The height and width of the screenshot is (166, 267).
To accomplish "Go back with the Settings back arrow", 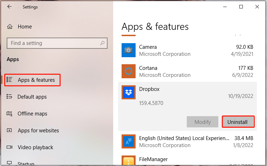I will pos(9,7).
